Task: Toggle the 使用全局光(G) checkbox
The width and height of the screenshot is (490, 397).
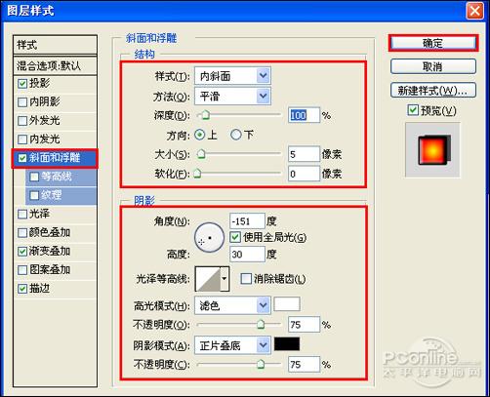Action: point(235,237)
